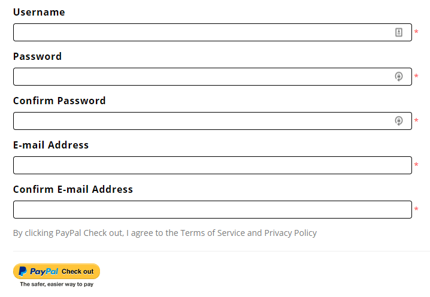
Task: Click the Terms of Service agreement text
Action: point(165,233)
